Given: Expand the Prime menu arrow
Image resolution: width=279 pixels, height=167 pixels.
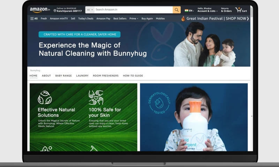Looking at the screenshot, I should point(137,19).
